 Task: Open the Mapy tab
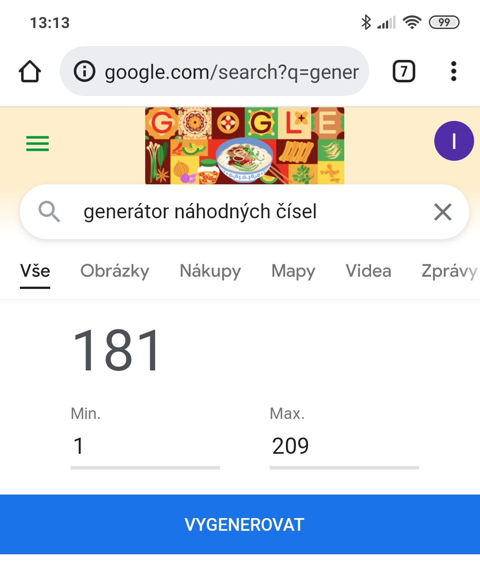pos(293,271)
